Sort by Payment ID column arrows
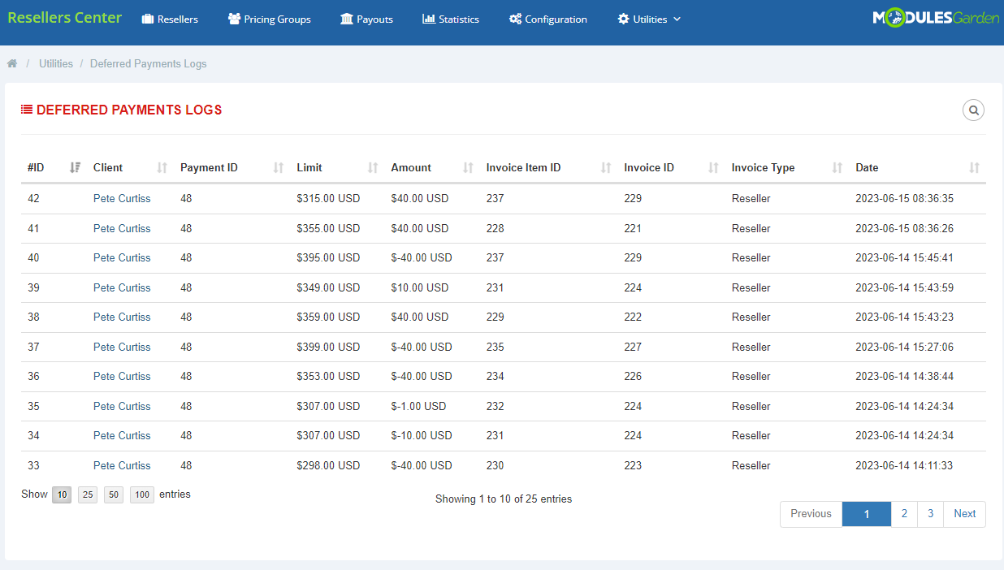 tap(279, 167)
